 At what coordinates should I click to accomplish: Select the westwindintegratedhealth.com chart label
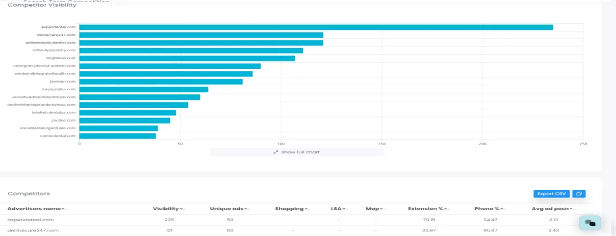click(x=45, y=73)
